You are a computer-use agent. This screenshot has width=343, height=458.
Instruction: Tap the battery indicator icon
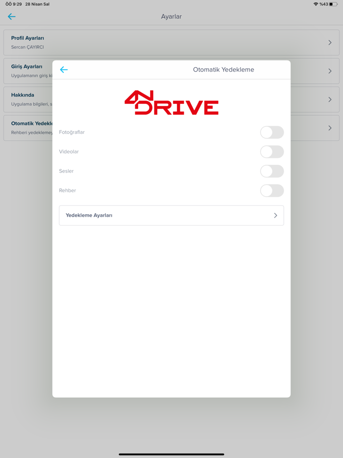(333, 4)
